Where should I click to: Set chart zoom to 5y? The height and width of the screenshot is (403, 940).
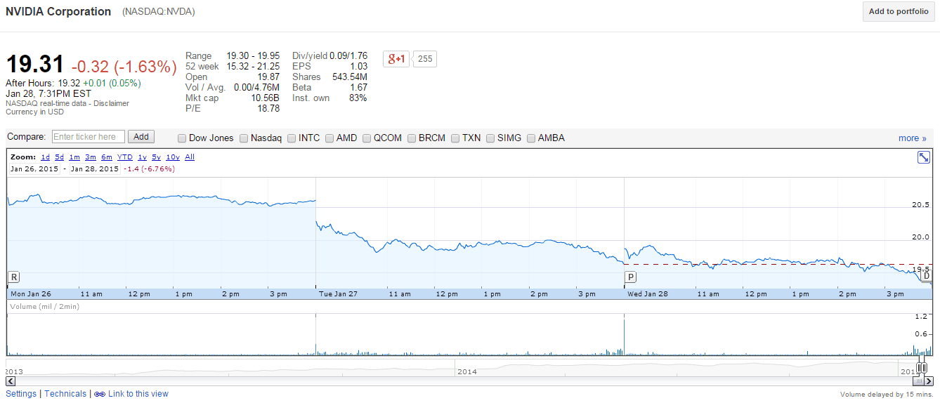pyautogui.click(x=156, y=157)
